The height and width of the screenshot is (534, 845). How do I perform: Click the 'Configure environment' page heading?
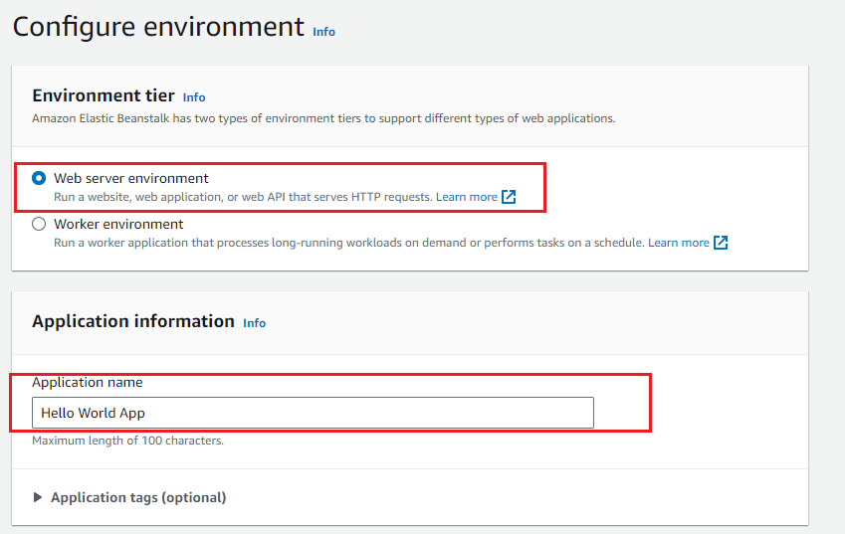tap(158, 27)
